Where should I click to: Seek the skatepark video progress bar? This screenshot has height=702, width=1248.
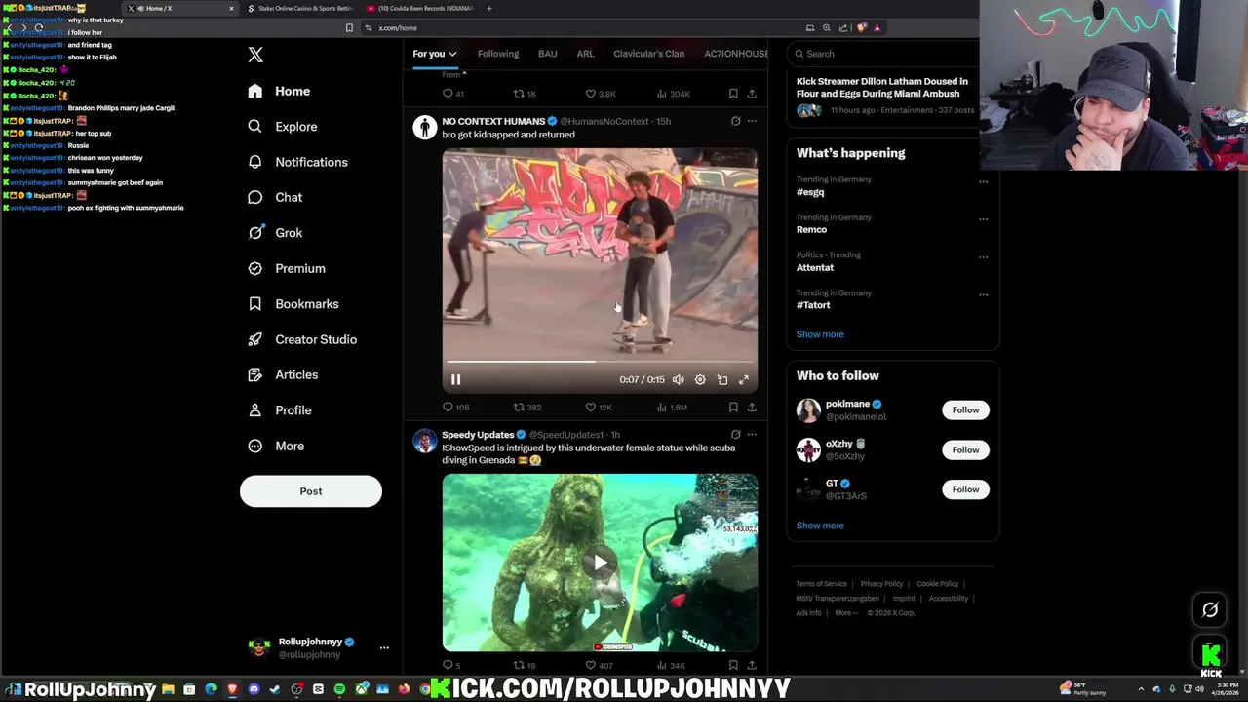pos(600,362)
